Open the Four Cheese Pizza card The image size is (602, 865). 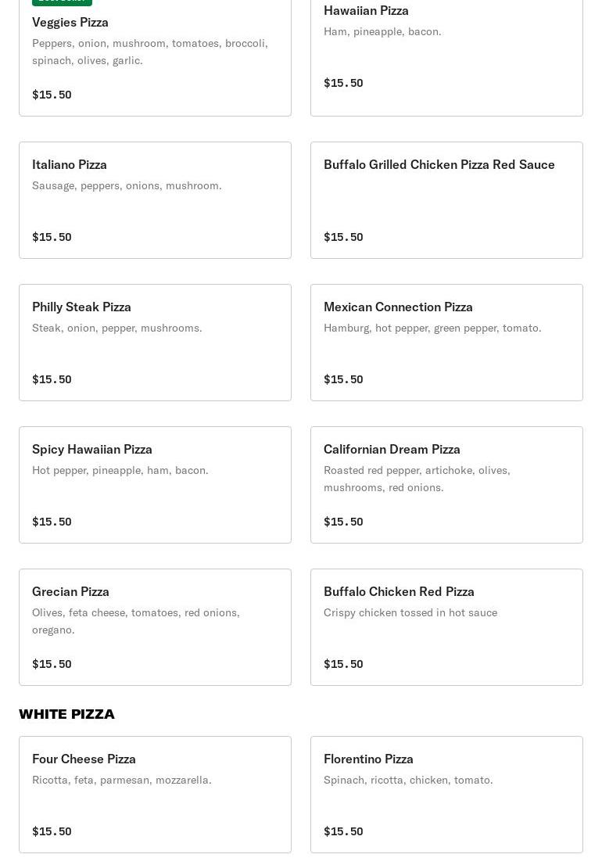point(155,795)
